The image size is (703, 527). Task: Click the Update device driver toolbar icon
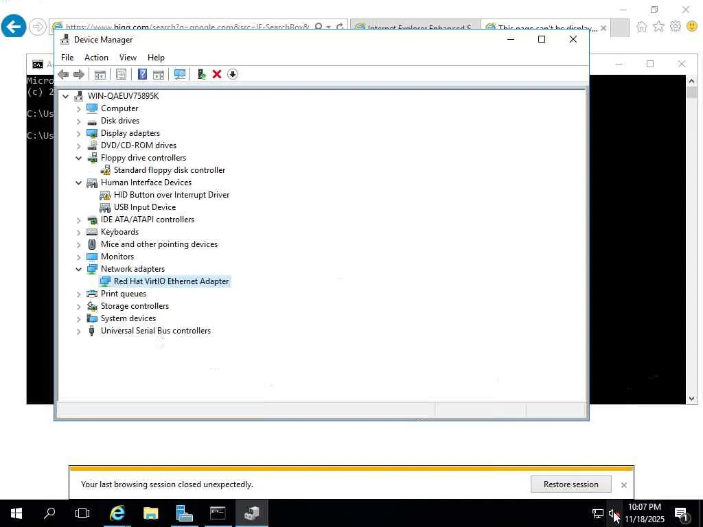pyautogui.click(x=201, y=74)
